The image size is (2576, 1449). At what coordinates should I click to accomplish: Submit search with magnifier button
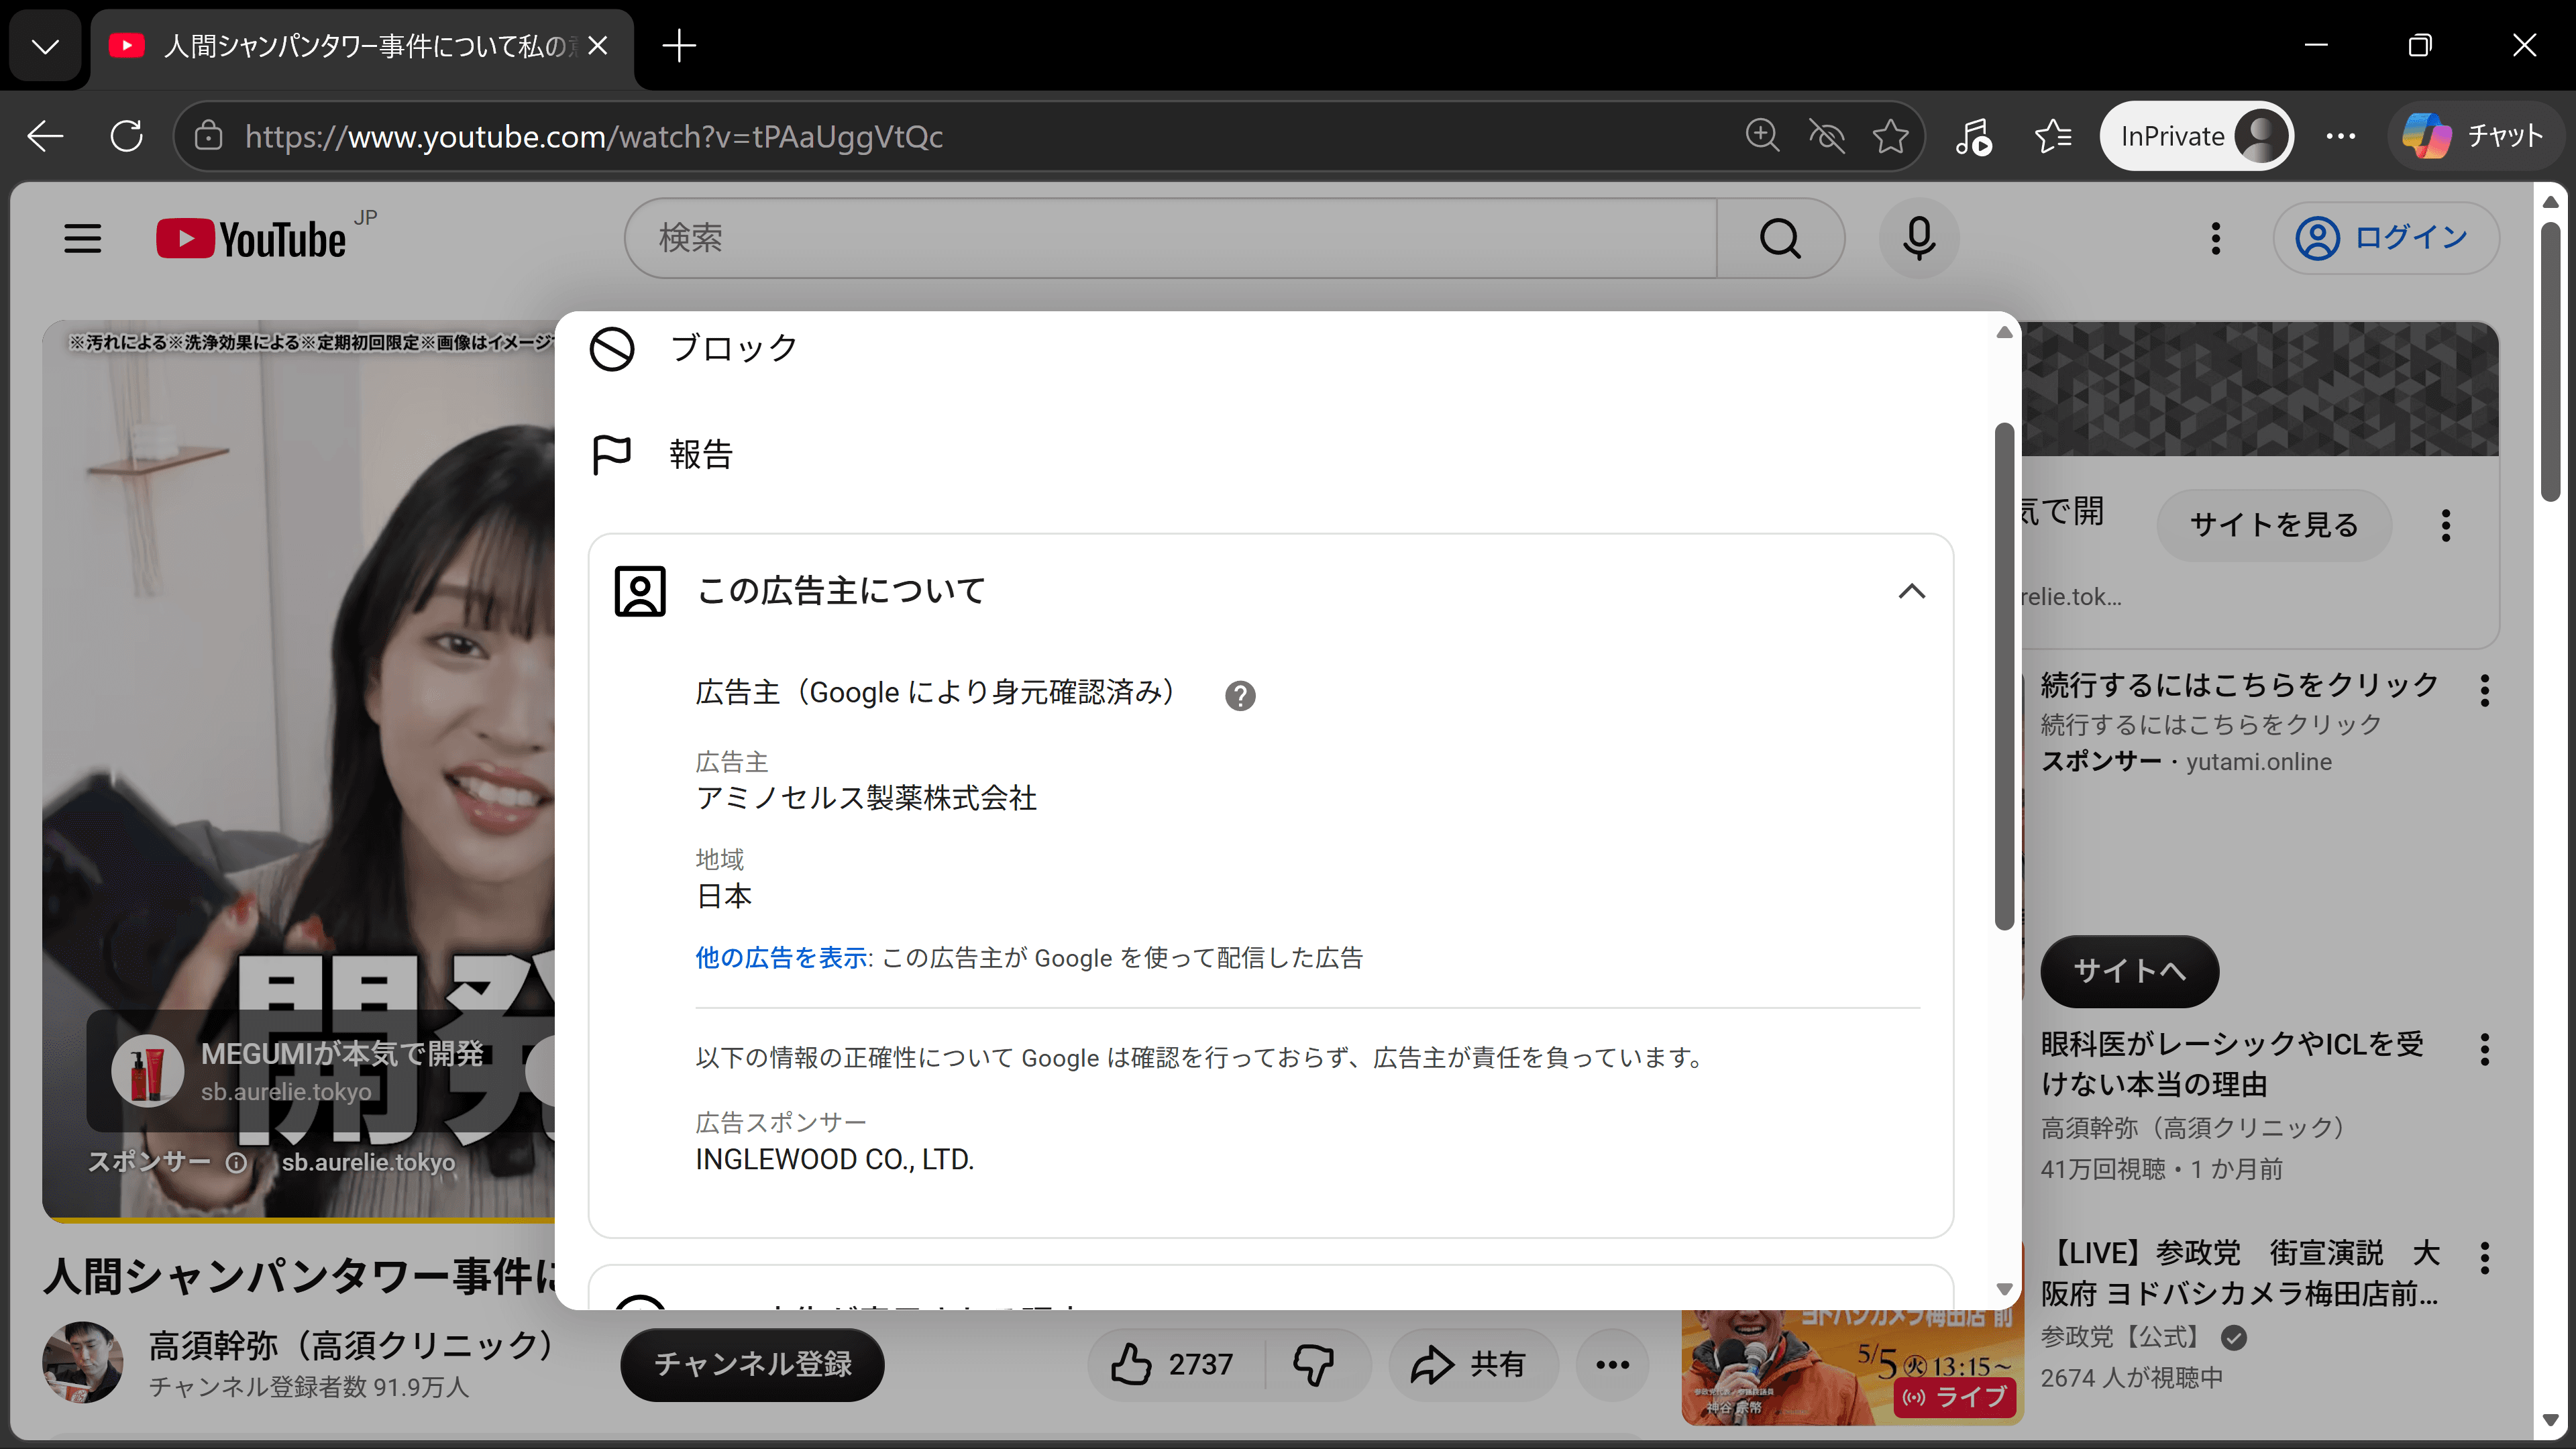[1780, 238]
